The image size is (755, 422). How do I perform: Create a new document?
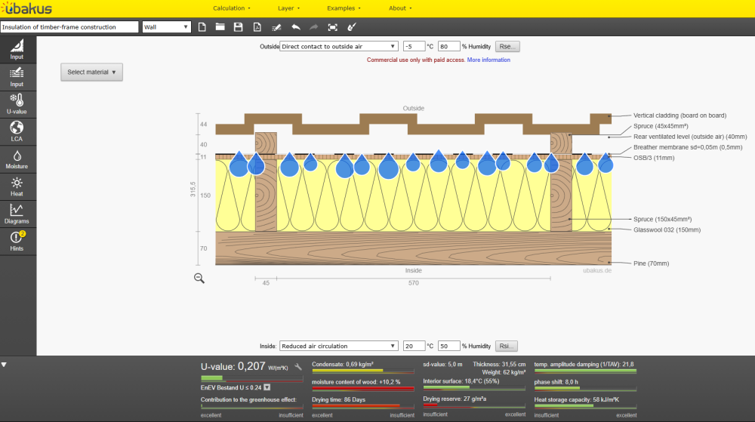[x=202, y=27]
